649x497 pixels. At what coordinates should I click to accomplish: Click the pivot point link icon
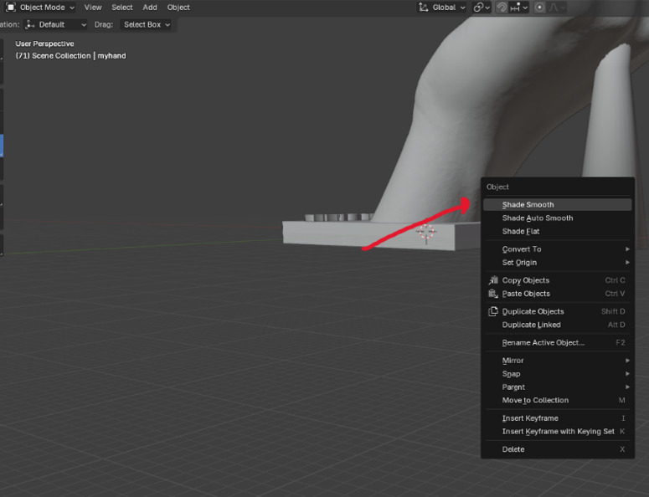pos(478,8)
